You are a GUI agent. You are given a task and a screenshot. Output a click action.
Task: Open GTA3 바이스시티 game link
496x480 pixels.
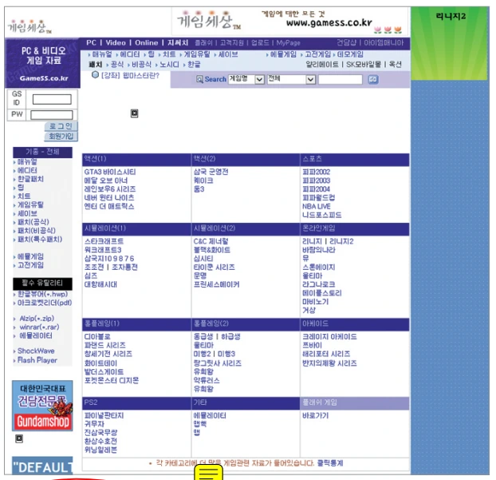click(110, 172)
